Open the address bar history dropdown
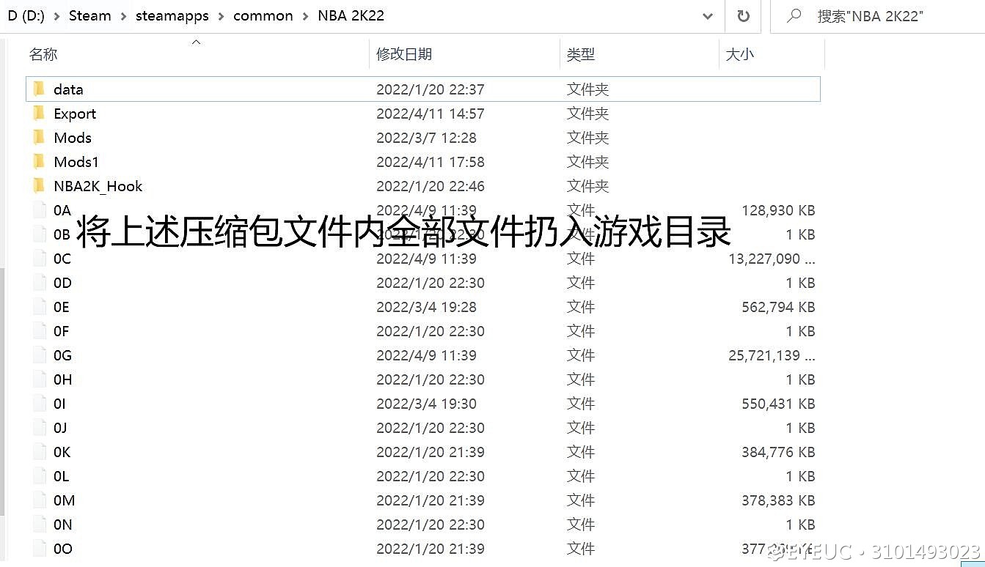The width and height of the screenshot is (985, 567). pos(708,16)
